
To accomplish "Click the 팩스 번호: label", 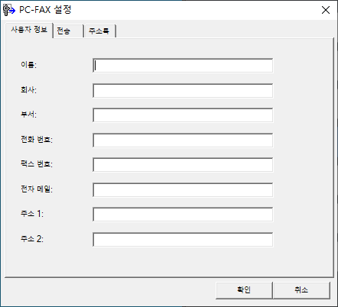I will click(37, 164).
